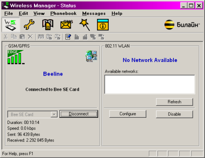This screenshot has height=158, width=205.
Task: Open the File menu
Action: 9,14
